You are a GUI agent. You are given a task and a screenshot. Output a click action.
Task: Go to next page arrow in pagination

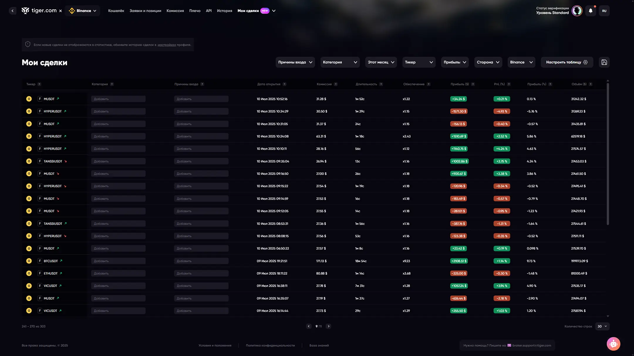coord(328,326)
